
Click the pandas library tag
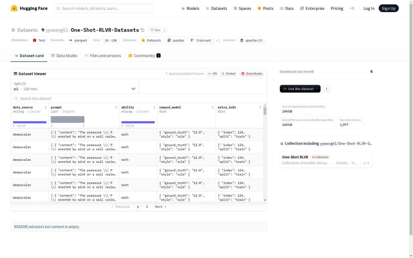click(176, 40)
